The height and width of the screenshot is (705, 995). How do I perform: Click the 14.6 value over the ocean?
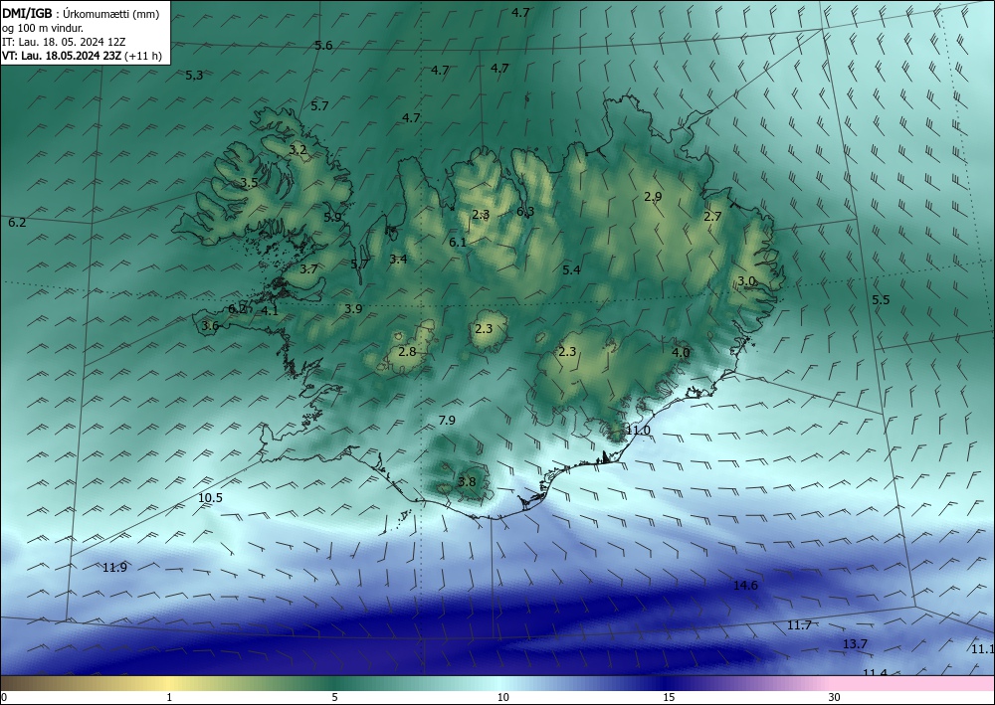pyautogui.click(x=745, y=585)
